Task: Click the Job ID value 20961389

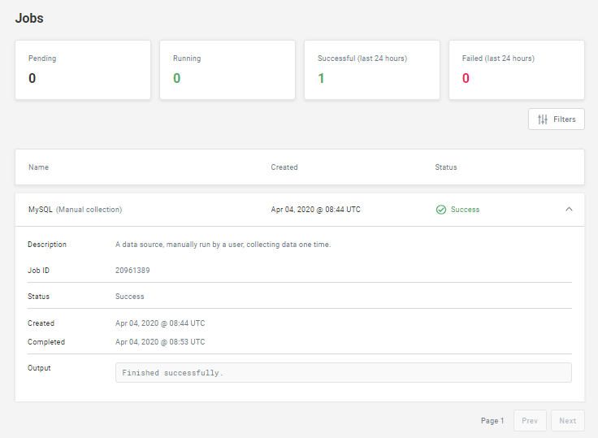Action: click(132, 271)
